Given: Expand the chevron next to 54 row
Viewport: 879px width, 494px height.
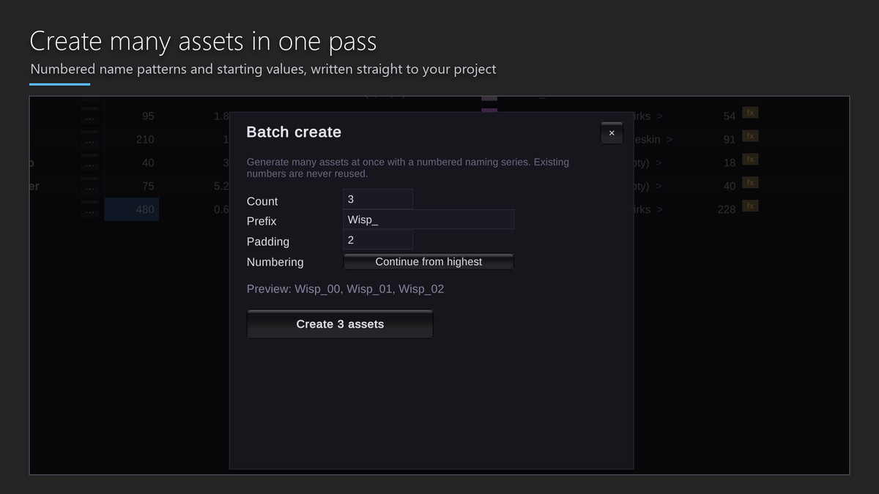Looking at the screenshot, I should (659, 116).
